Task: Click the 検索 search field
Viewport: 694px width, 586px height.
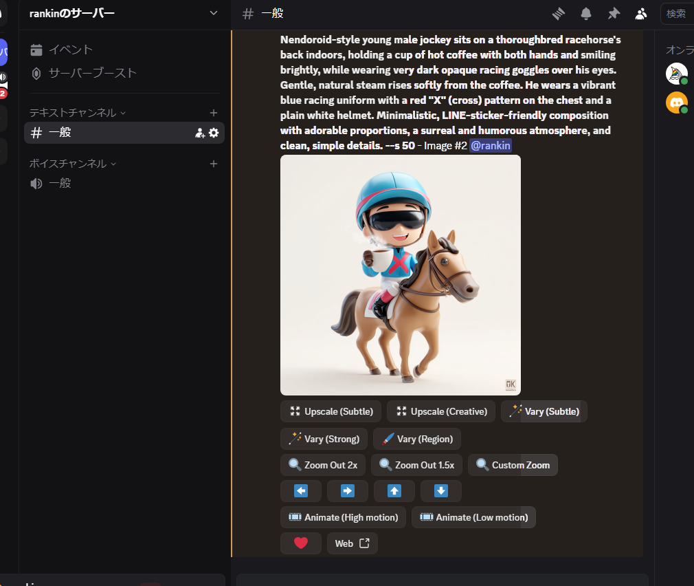Action: (677, 14)
